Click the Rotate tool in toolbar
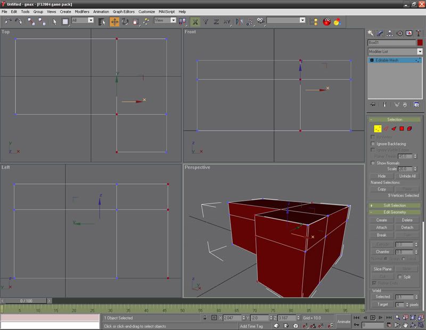Image resolution: width=426 pixels, height=330 pixels. pyautogui.click(x=125, y=21)
